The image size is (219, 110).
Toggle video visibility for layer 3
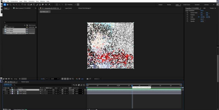[4, 93]
